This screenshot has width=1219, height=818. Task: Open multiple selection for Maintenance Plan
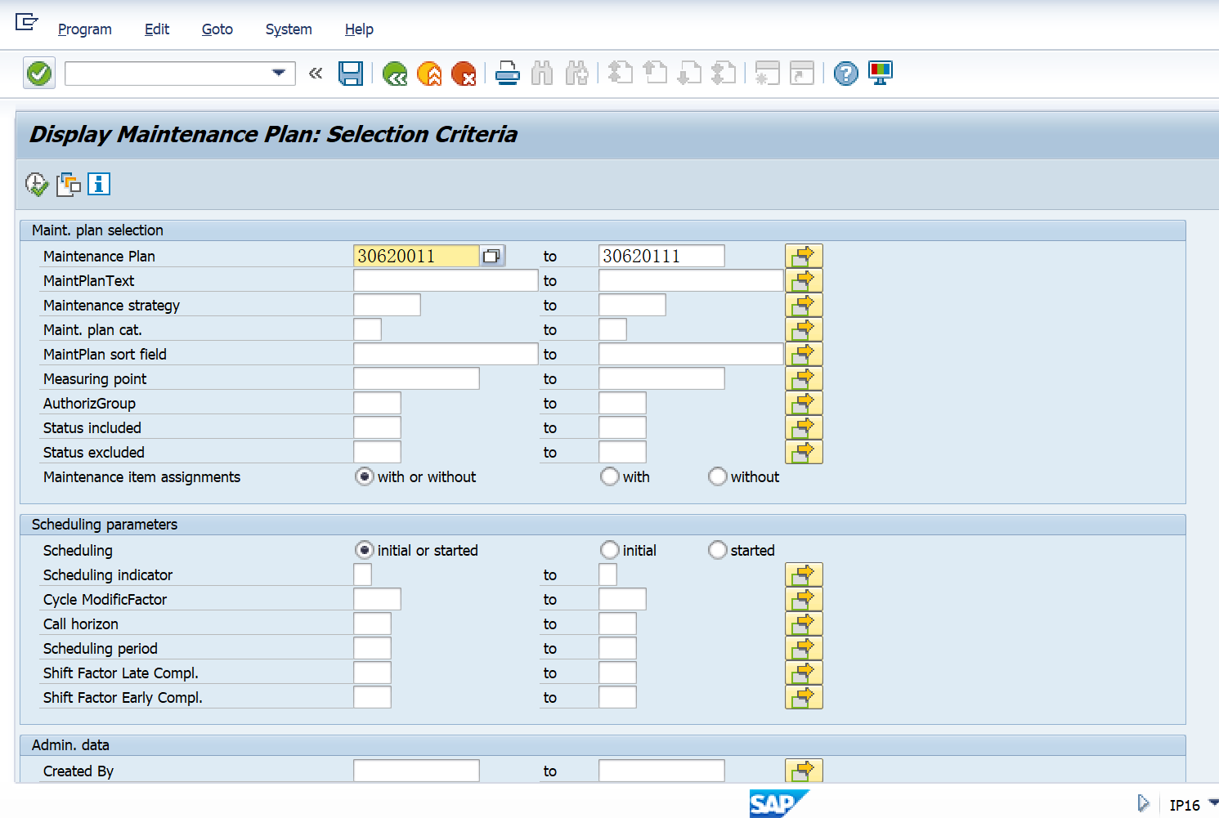tap(804, 256)
